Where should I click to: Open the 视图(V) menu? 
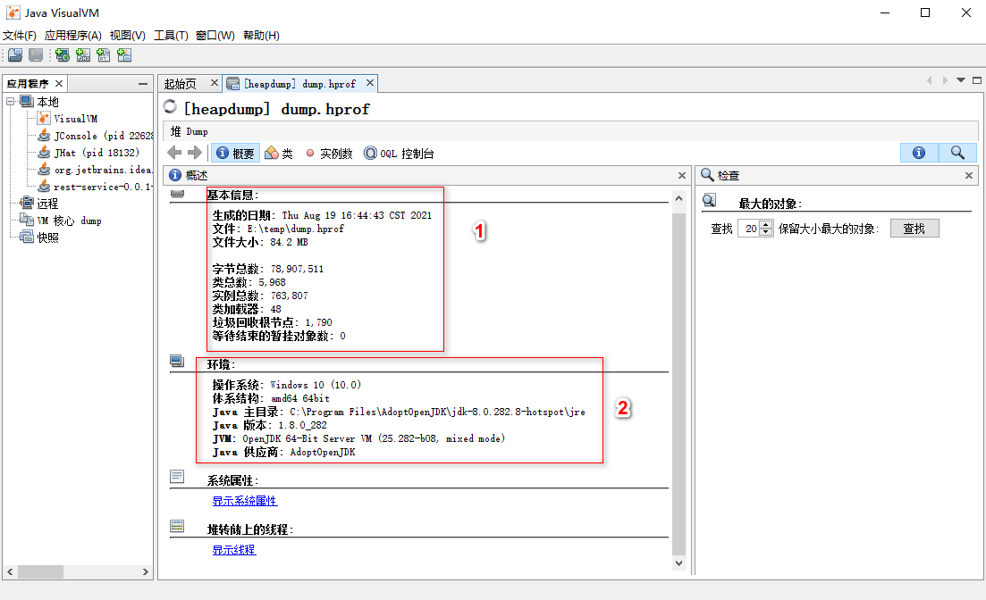[x=128, y=35]
